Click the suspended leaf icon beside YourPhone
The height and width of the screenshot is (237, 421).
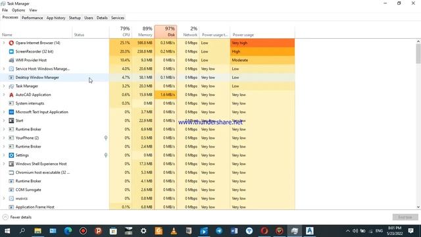coord(106,138)
